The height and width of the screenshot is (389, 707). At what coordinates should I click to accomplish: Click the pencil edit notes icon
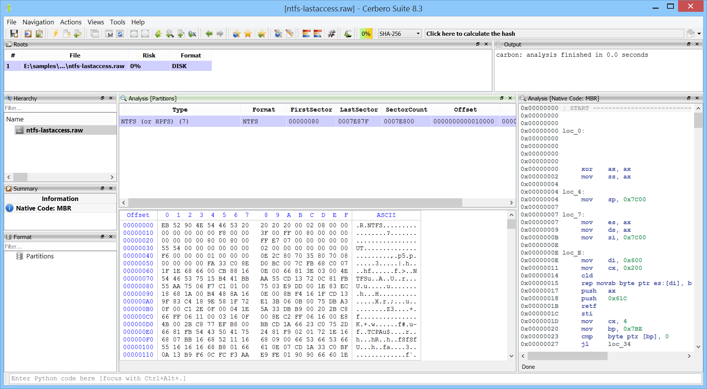[x=290, y=33]
